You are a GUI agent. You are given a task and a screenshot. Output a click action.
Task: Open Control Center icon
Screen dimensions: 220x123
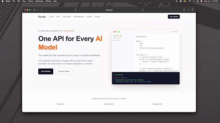tap(198, 1)
